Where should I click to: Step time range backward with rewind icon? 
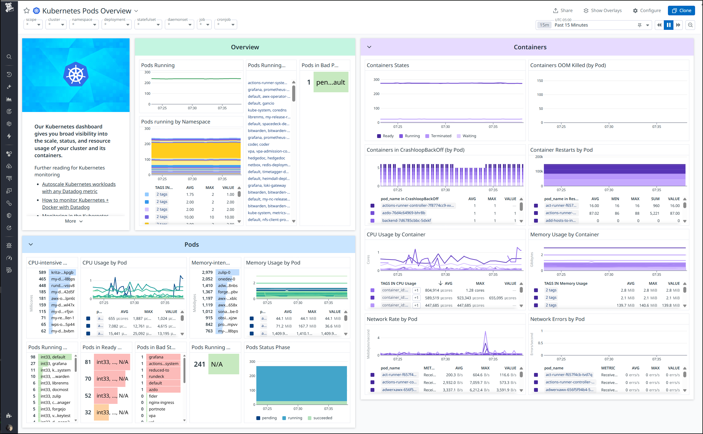tap(659, 25)
